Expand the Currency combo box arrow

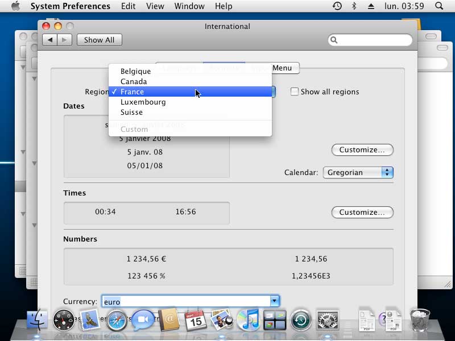point(275,301)
